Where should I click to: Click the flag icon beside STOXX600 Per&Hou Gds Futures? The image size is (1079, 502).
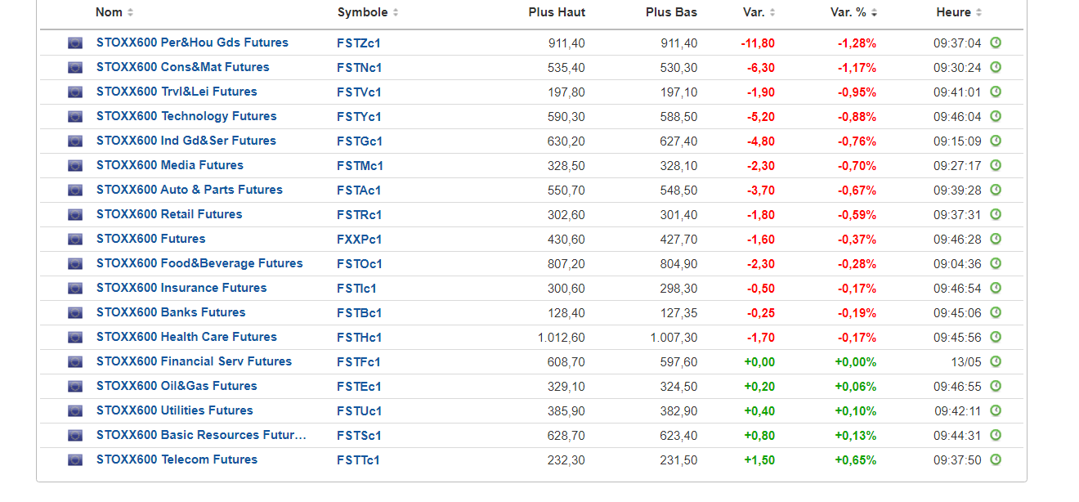[x=75, y=43]
